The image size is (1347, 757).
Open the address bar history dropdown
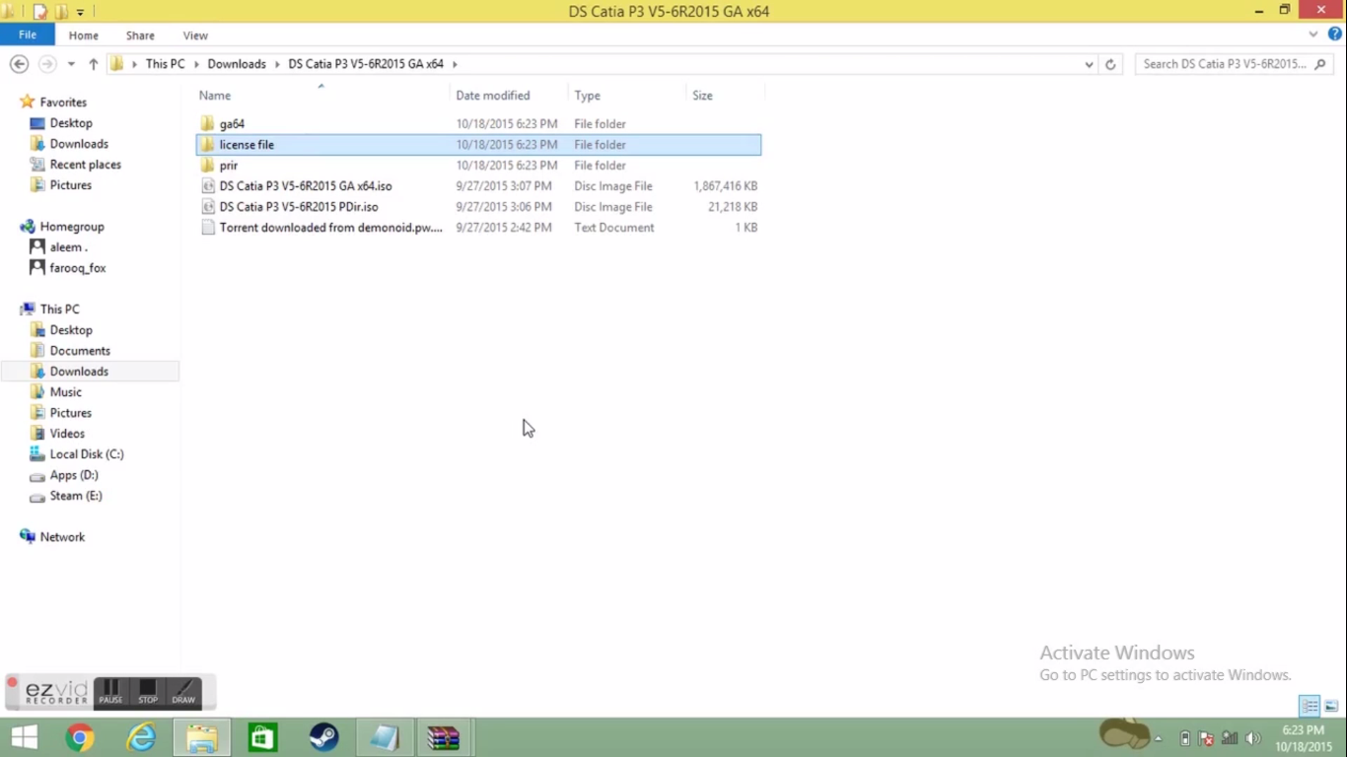point(1089,64)
